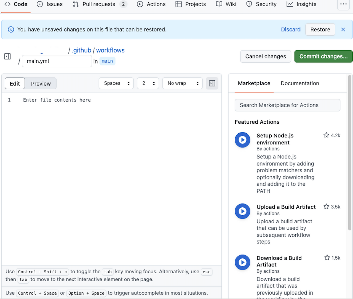The height and width of the screenshot is (299, 353).
Task: Open the Documentation tab in Marketplace panel
Action: 299,83
